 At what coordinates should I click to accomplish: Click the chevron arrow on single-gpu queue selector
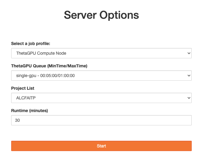pyautogui.click(x=189, y=76)
